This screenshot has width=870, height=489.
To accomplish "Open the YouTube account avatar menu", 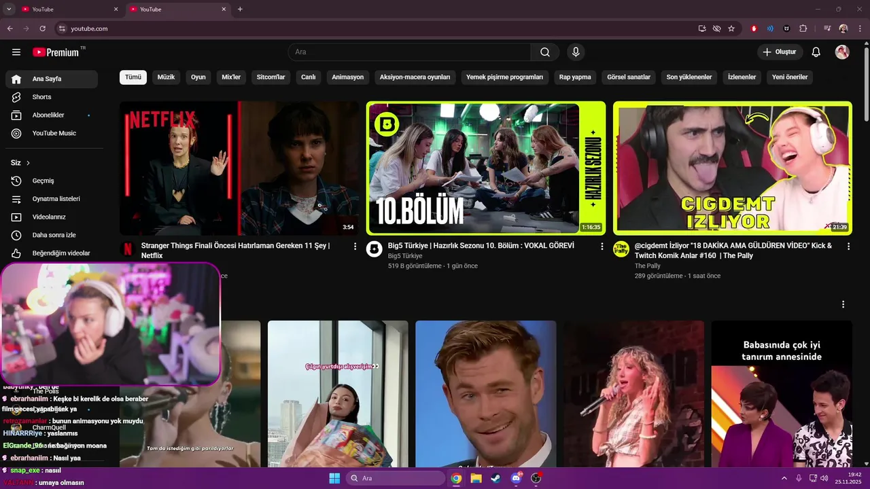I will pyautogui.click(x=842, y=52).
